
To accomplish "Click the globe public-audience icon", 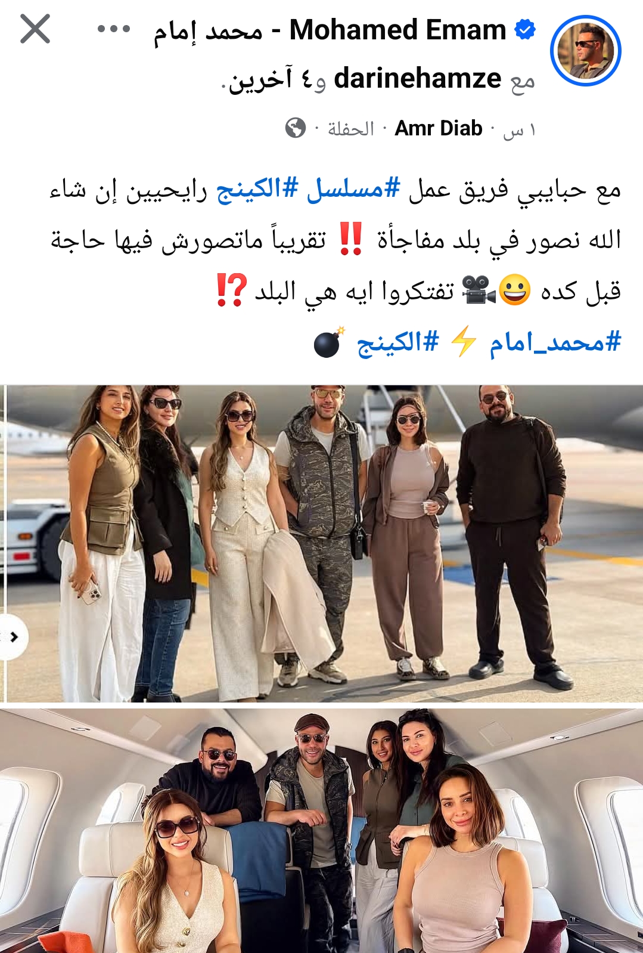I will 296,128.
